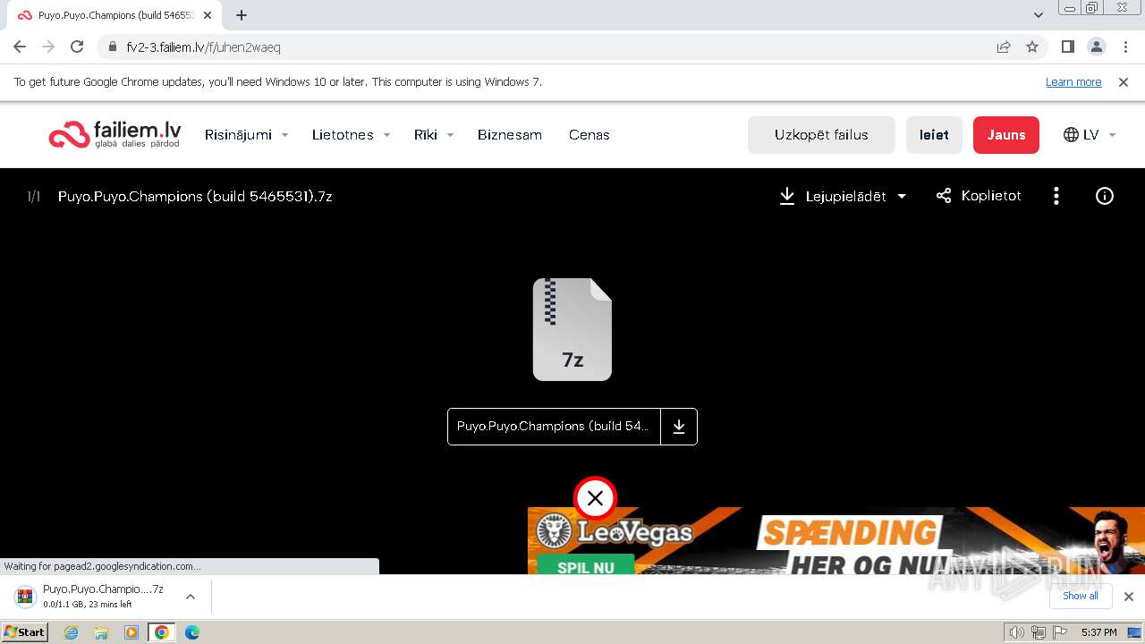The image size is (1145, 644).
Task: Click the Lejupielādēt download arrow icon
Action: tap(787, 196)
